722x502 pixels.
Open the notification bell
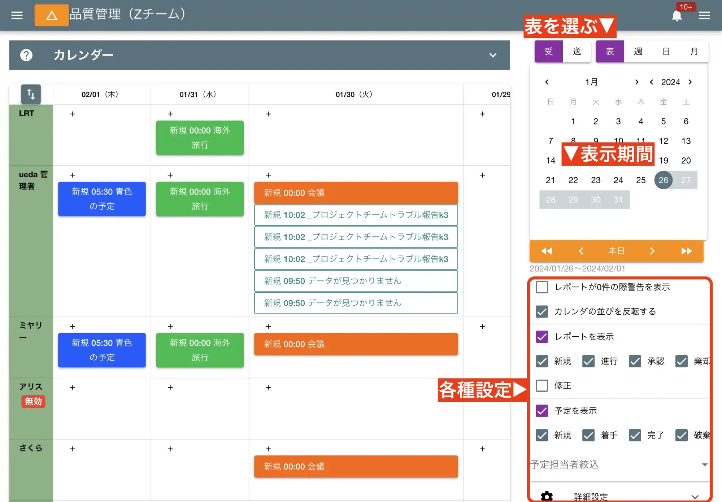point(677,16)
